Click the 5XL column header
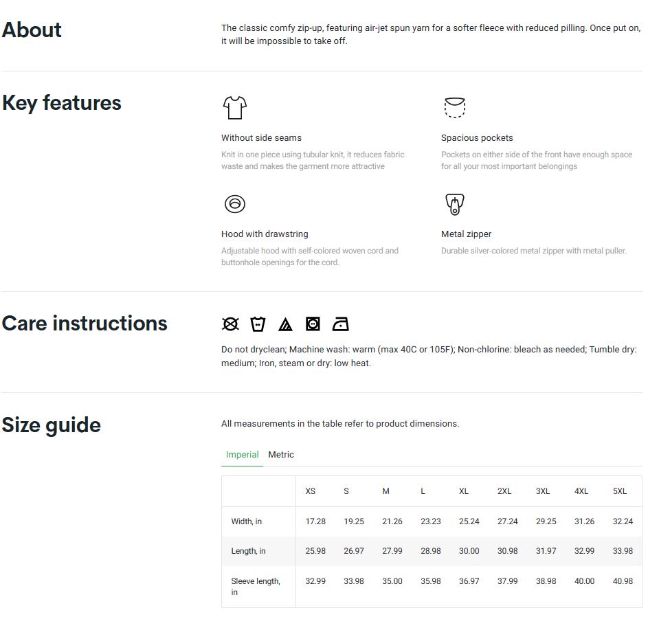Image resolution: width=659 pixels, height=619 pixels. click(619, 491)
